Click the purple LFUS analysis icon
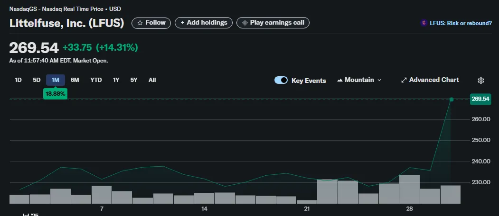The width and height of the screenshot is (499, 216). (424, 23)
